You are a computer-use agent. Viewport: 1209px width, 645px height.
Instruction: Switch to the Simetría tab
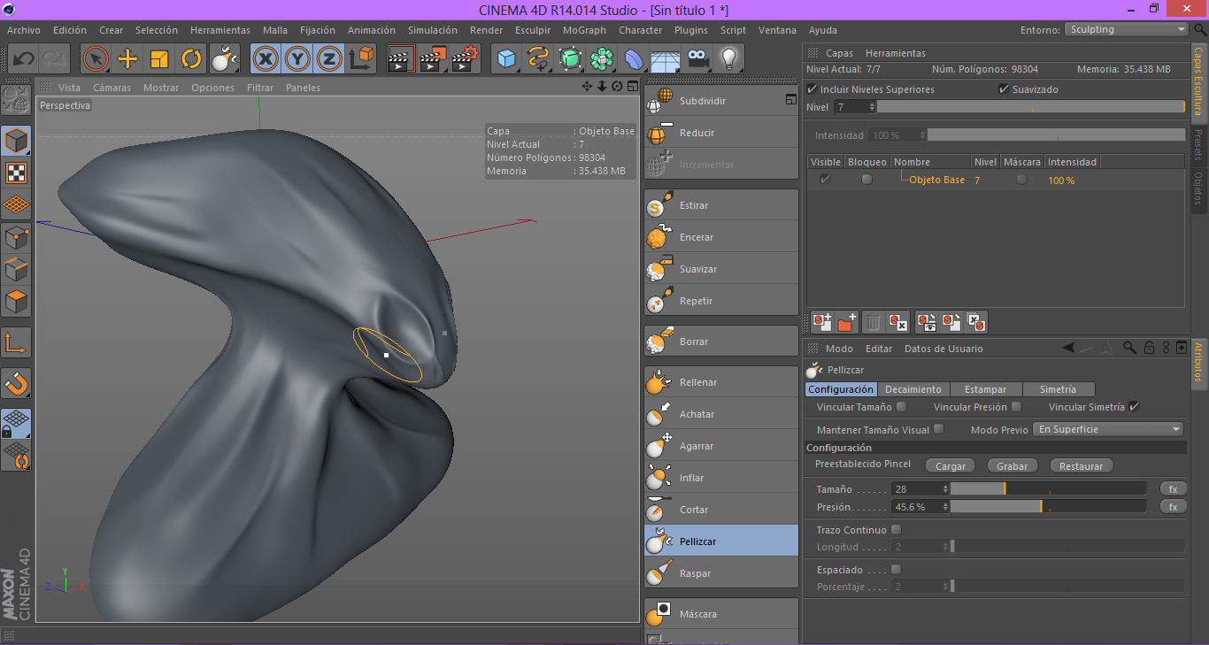coord(1058,389)
